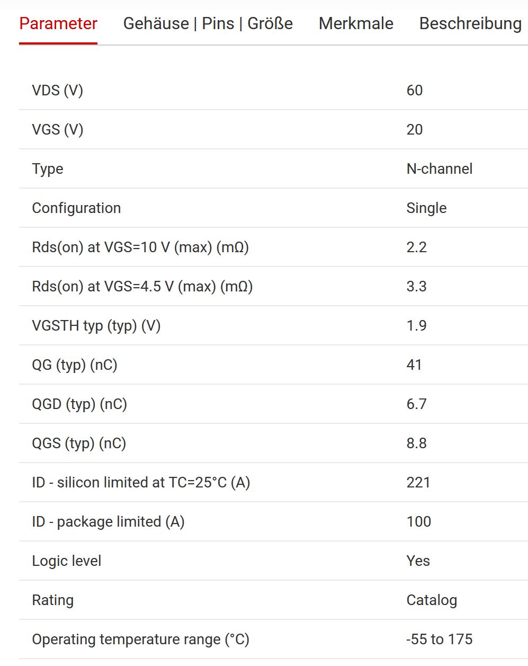This screenshot has width=528, height=666.
Task: Switch to the Parameter tab
Action: click(58, 24)
